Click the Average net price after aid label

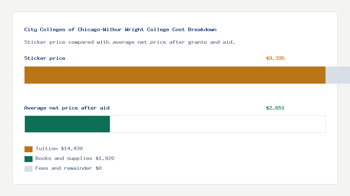tap(67, 108)
